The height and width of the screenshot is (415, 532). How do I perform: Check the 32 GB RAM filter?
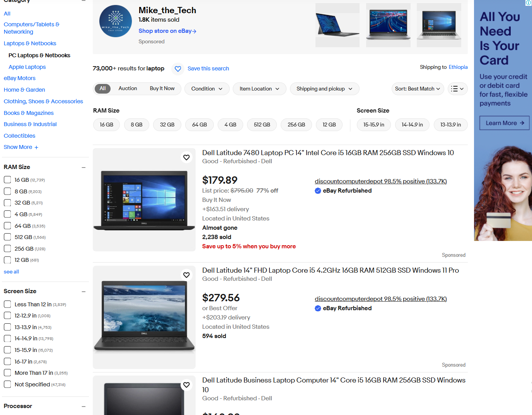pyautogui.click(x=7, y=203)
